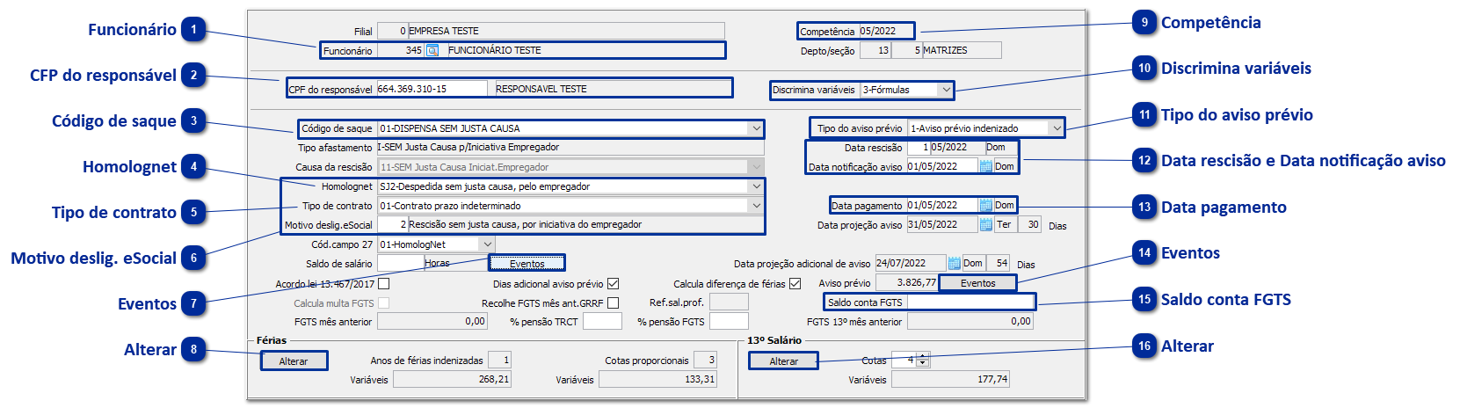Click the % pensão FGTS field
Screen dimensions: 1460x408
(x=729, y=322)
